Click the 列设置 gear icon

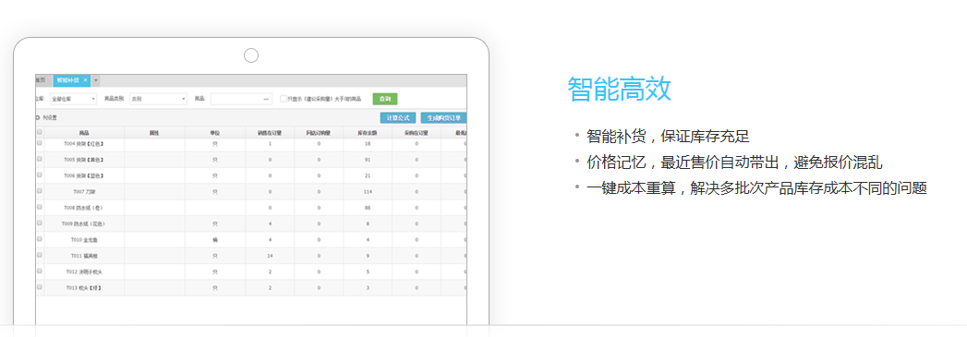click(x=38, y=117)
